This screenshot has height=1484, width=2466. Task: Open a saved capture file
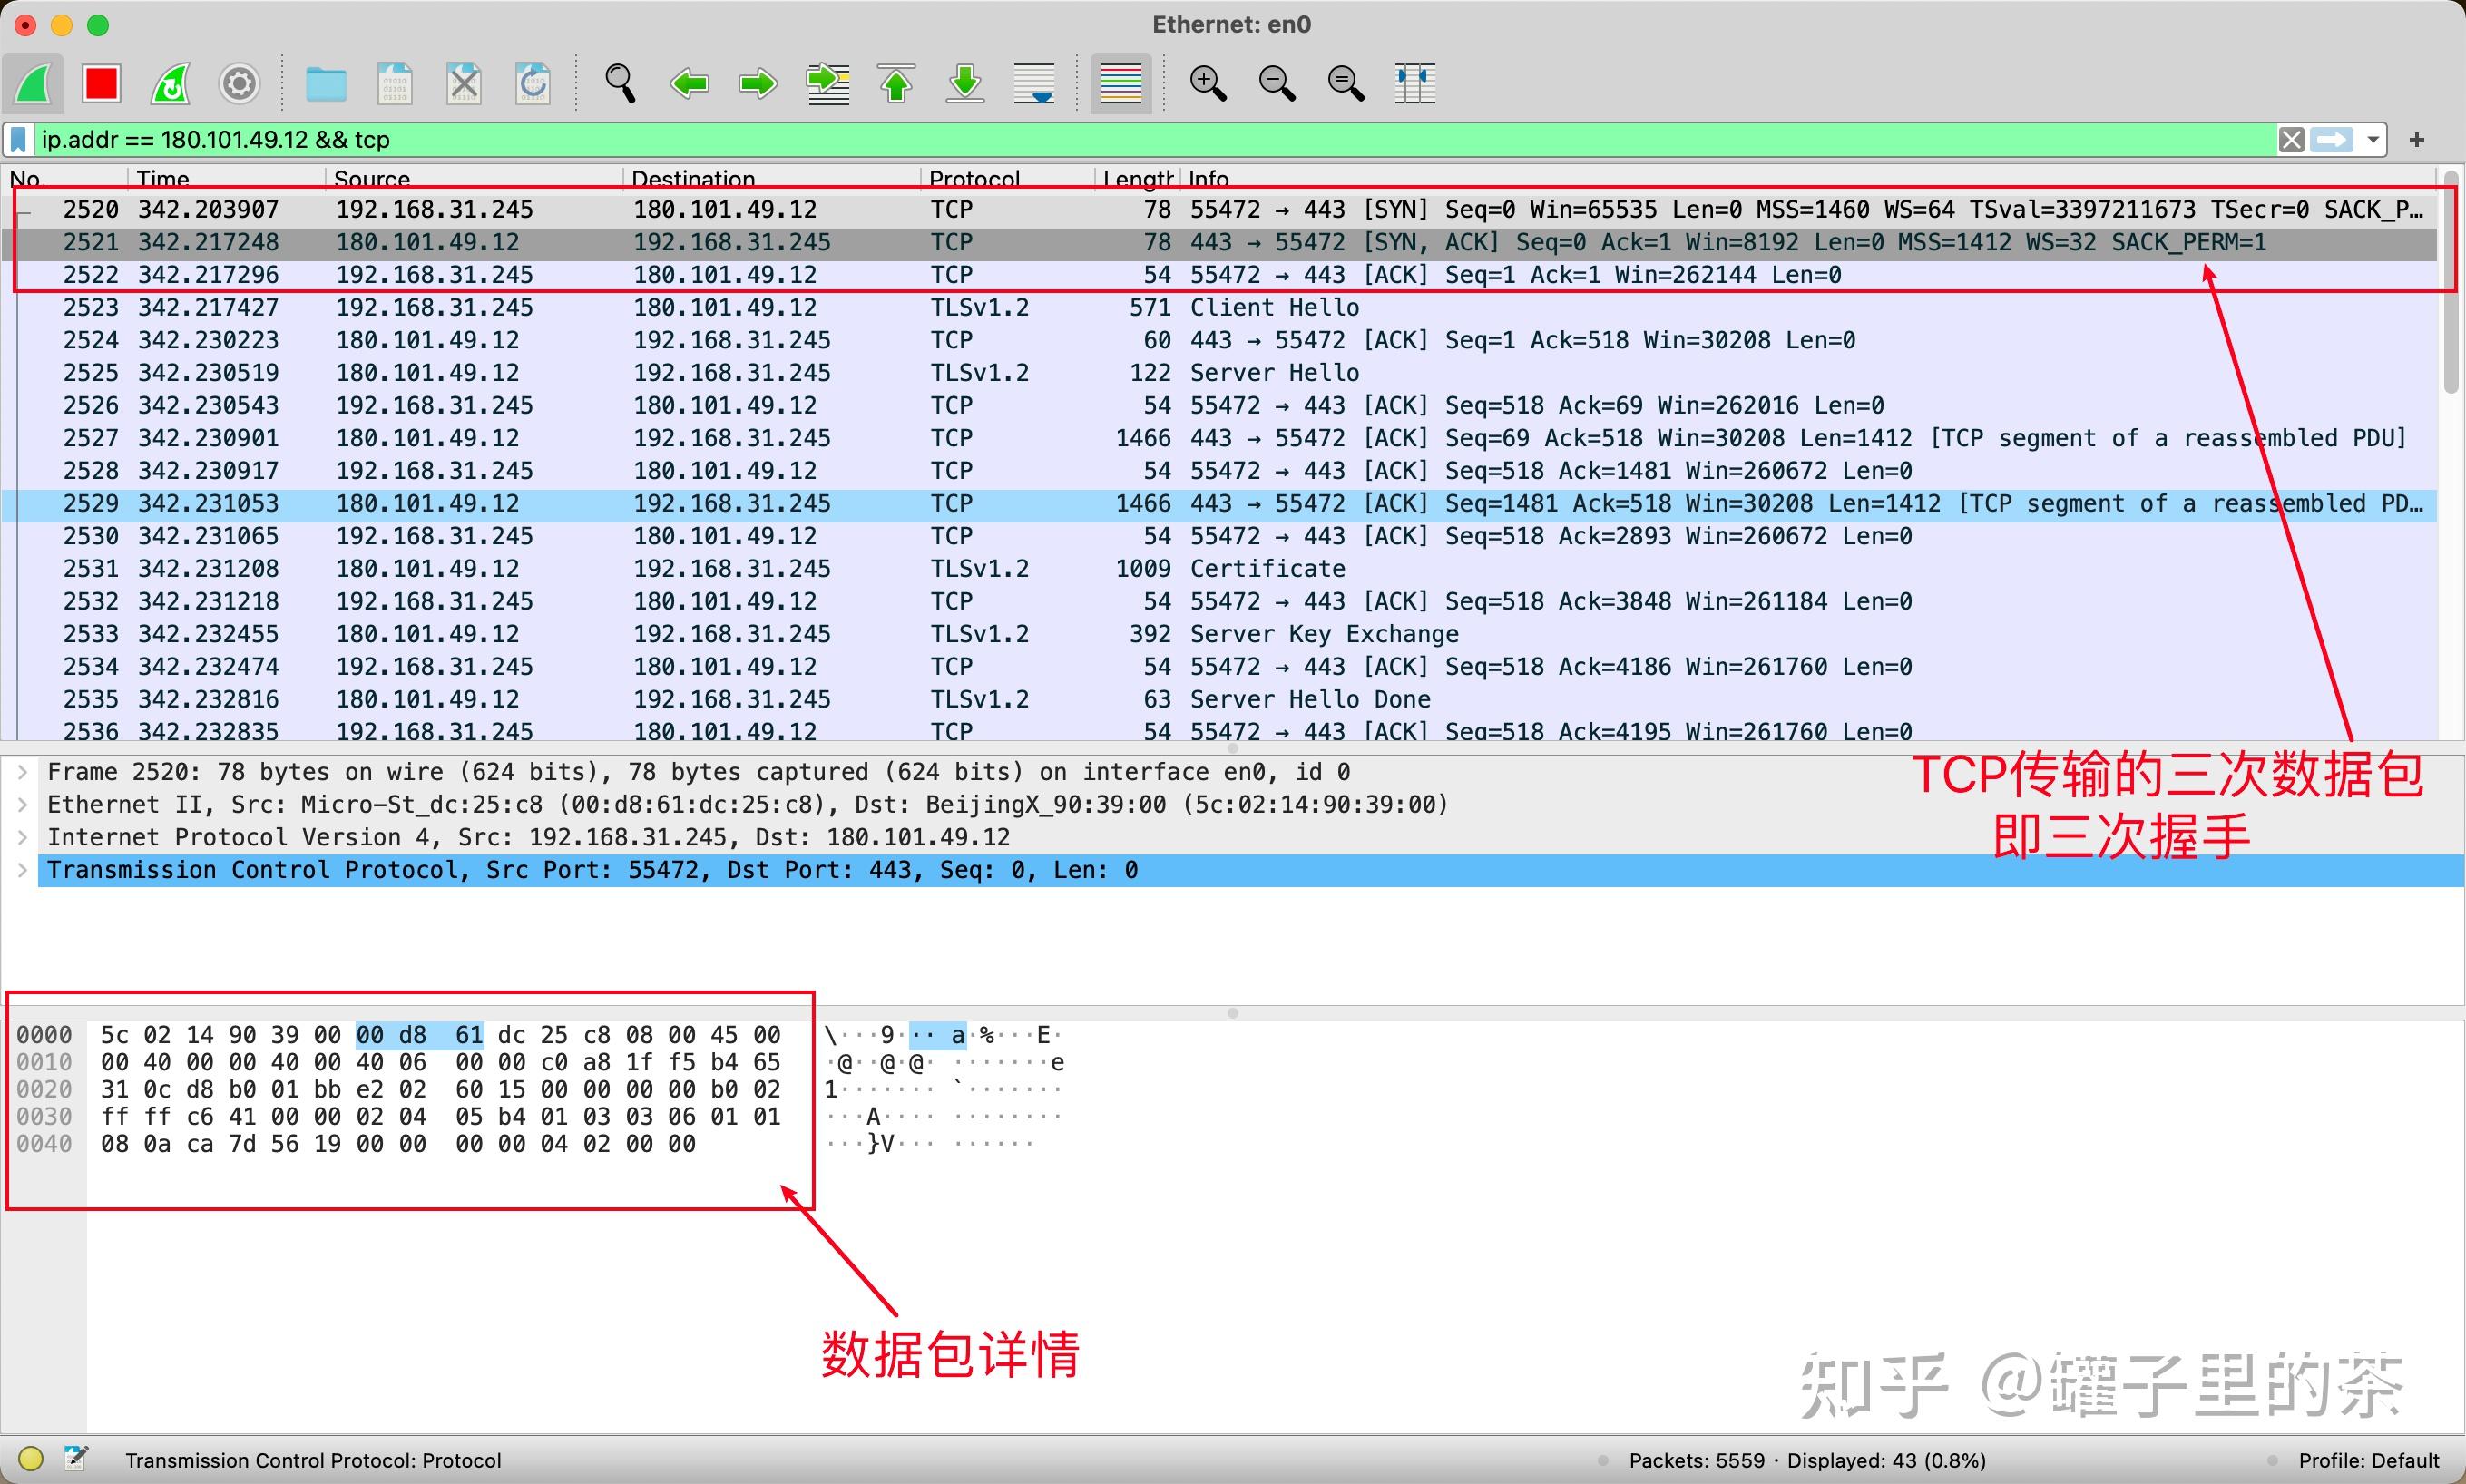pyautogui.click(x=326, y=83)
